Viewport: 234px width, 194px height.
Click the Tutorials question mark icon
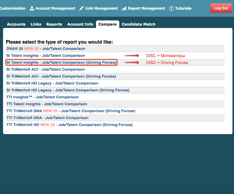pyautogui.click(x=171, y=8)
